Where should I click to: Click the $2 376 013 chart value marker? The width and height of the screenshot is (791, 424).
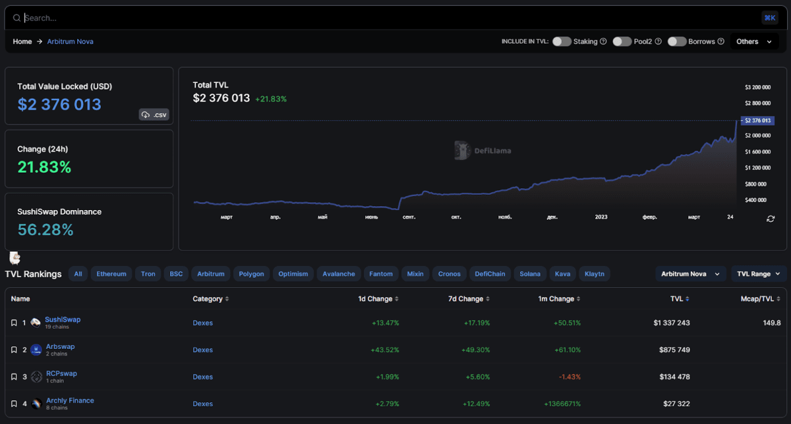757,120
